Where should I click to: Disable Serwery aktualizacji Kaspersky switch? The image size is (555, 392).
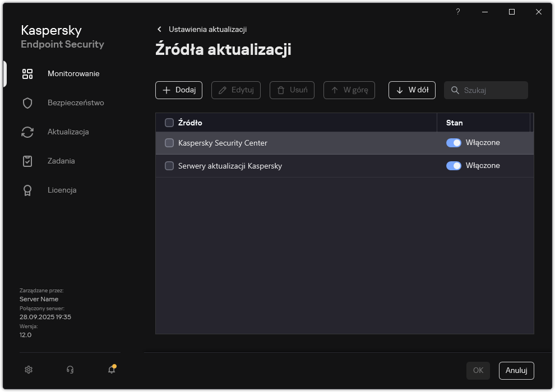point(454,166)
